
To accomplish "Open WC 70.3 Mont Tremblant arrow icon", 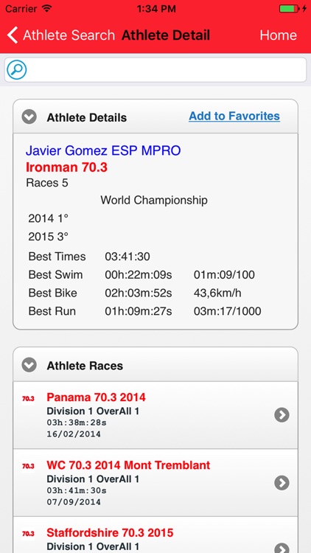I will click(x=282, y=483).
